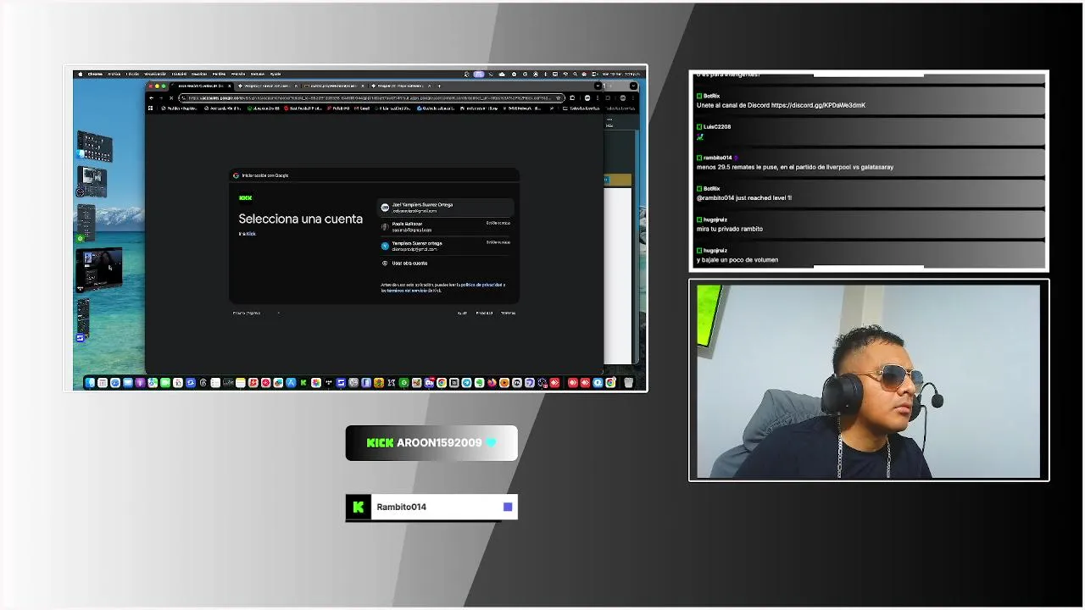This screenshot has height=610, width=1085.
Task: Launch Safari from the Dock
Action: coord(115,383)
